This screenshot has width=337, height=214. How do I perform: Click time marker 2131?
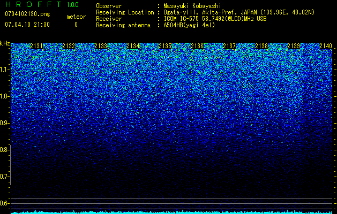[x=36, y=46]
